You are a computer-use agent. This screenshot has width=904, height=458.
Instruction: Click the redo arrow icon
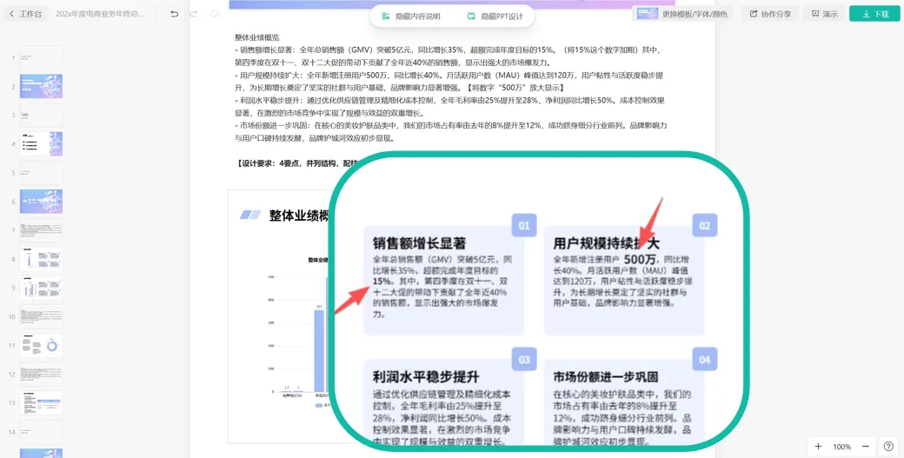tap(194, 14)
